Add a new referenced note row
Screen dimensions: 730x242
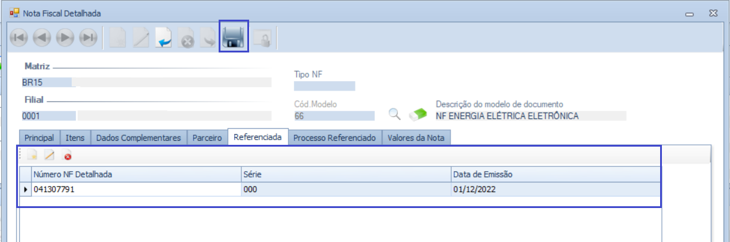(x=32, y=156)
